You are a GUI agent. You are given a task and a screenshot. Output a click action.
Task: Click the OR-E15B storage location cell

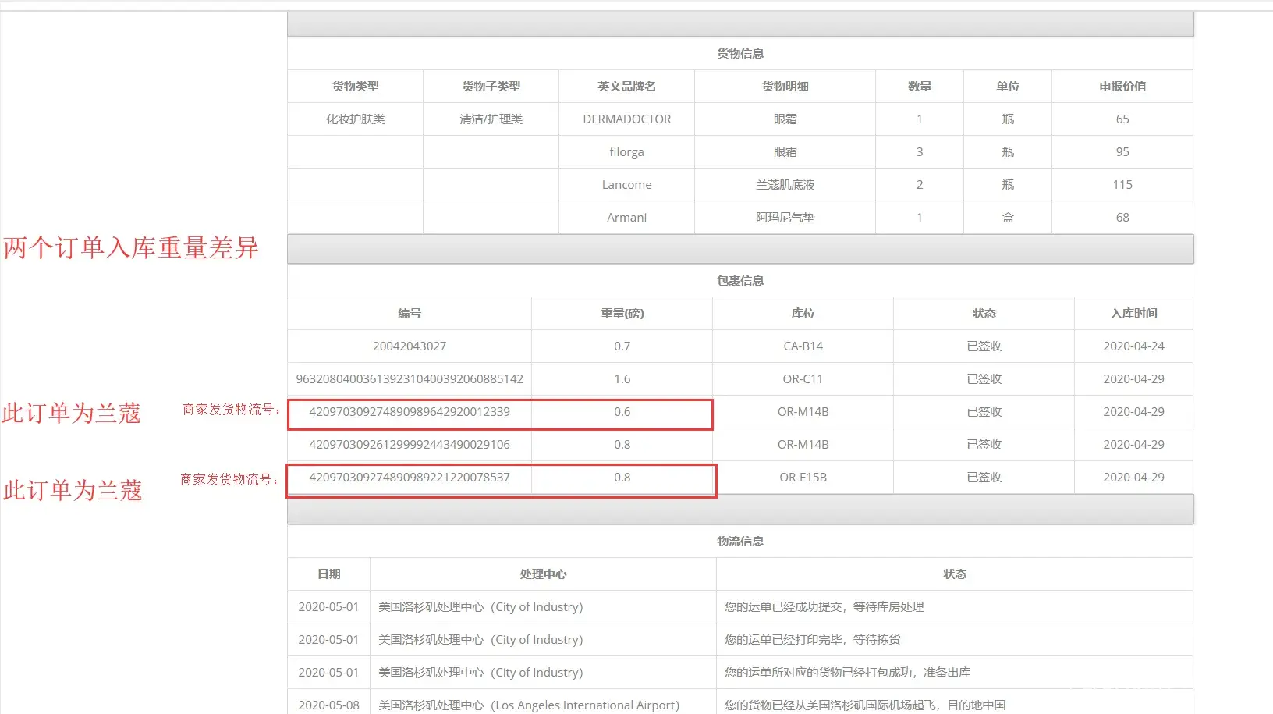pos(803,478)
